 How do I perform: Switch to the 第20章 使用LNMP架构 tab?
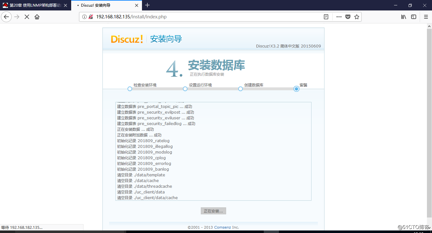tap(35, 5)
